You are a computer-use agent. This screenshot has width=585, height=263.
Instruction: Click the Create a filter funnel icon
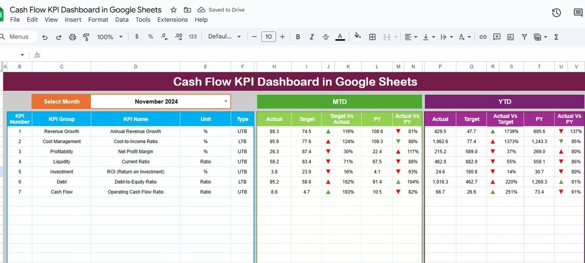click(524, 37)
